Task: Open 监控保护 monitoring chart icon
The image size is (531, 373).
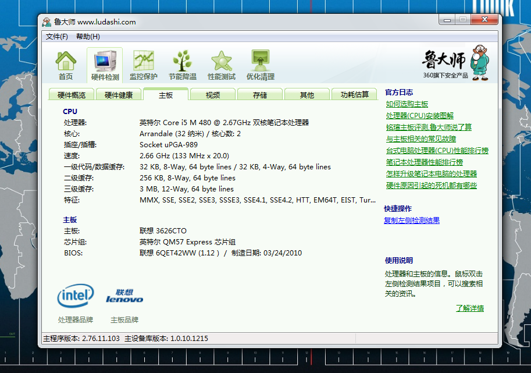Action: click(144, 65)
